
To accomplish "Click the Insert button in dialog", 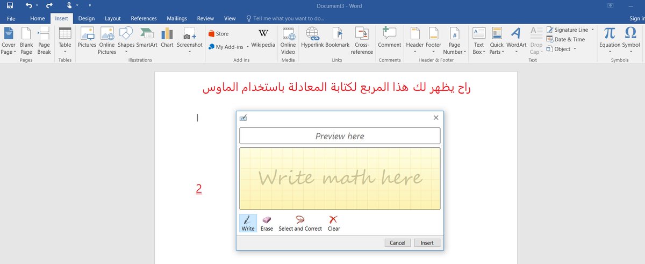I will point(427,243).
